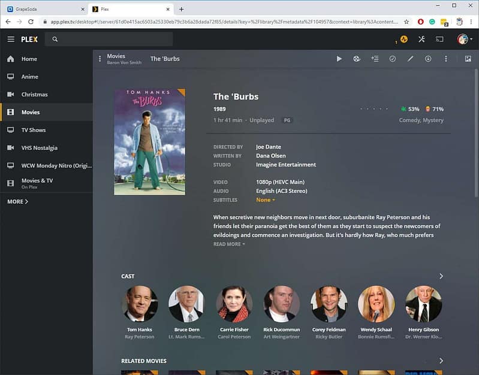Open The 'Burbs poster image
479x375 pixels.
click(149, 142)
